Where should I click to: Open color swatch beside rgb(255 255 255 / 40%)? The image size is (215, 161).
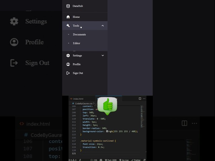(107, 131)
